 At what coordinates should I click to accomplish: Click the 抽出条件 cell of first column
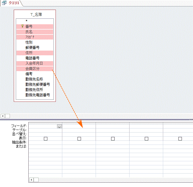[45, 143]
